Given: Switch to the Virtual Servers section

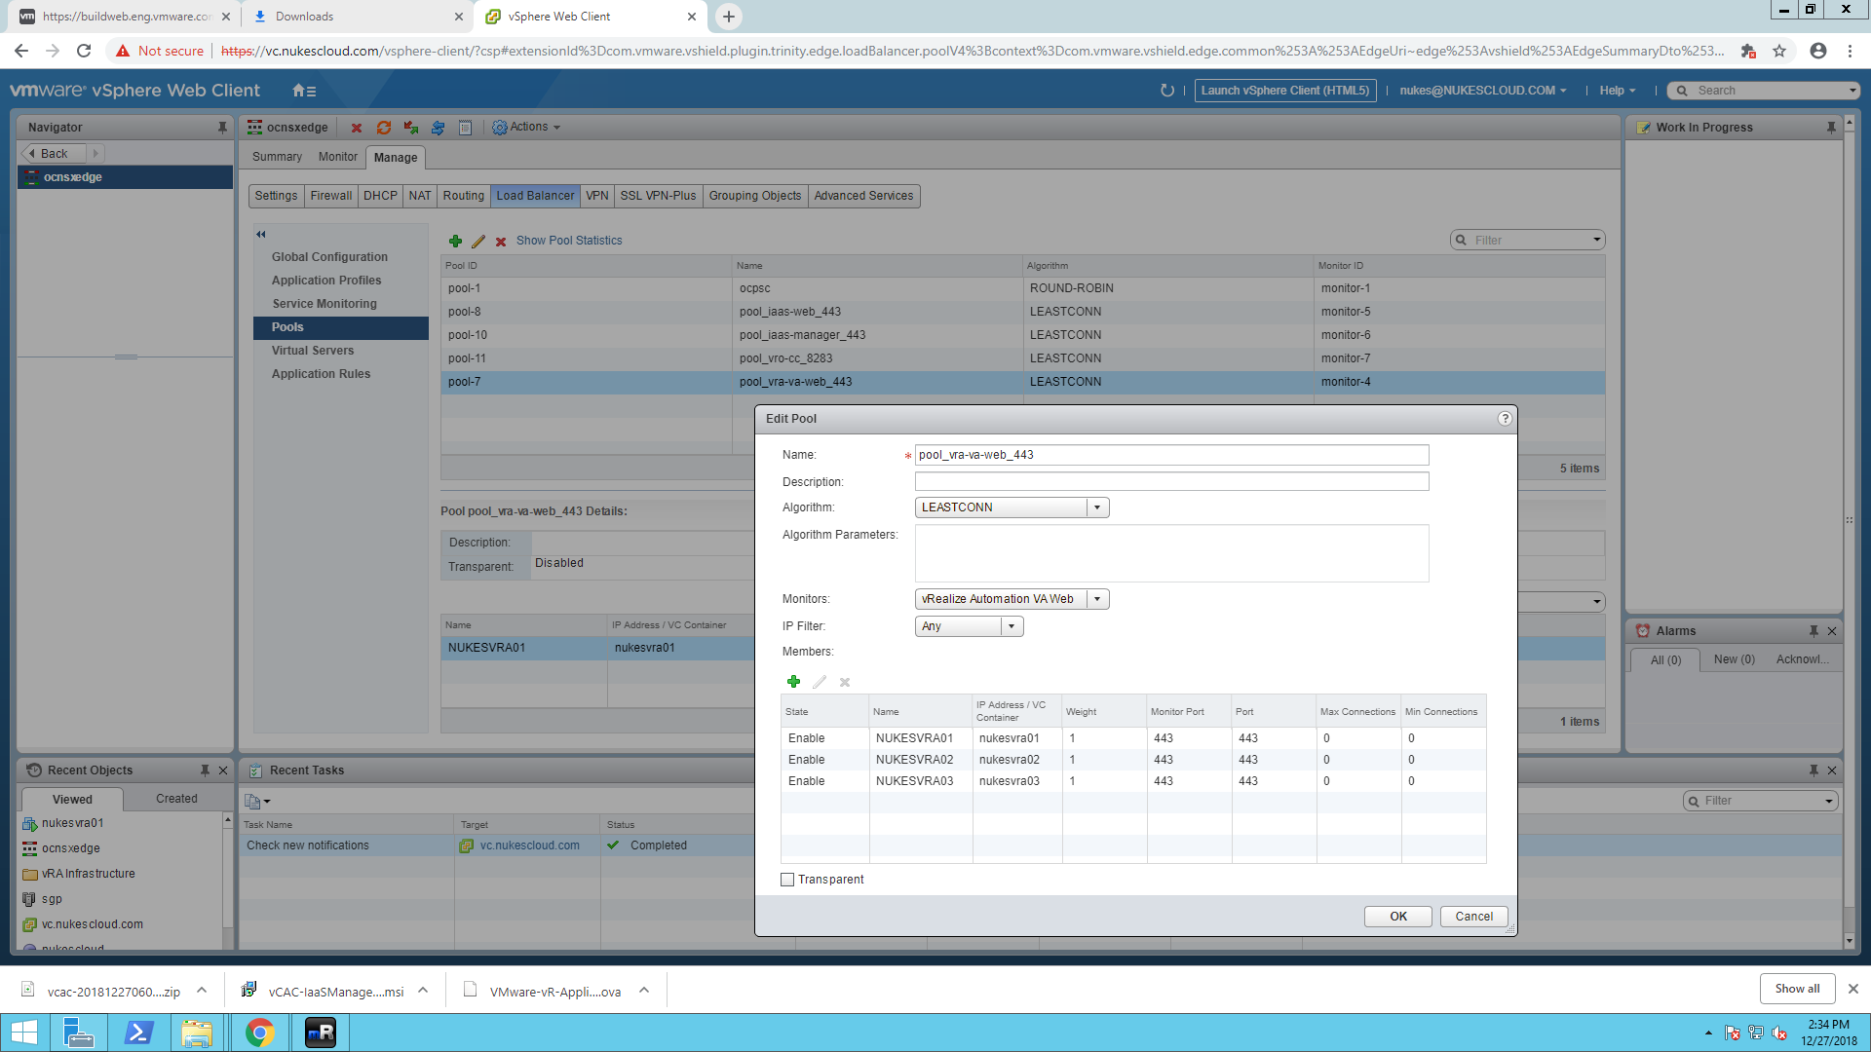Looking at the screenshot, I should [x=313, y=351].
